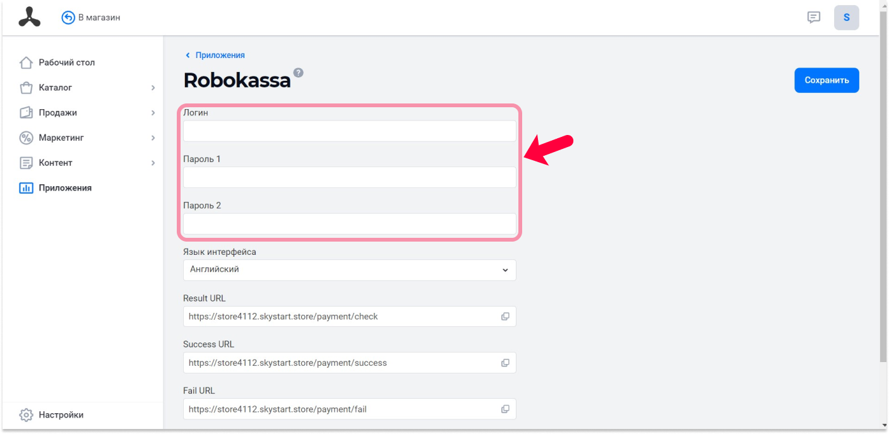
Task: Open the S user avatar menu
Action: [846, 18]
